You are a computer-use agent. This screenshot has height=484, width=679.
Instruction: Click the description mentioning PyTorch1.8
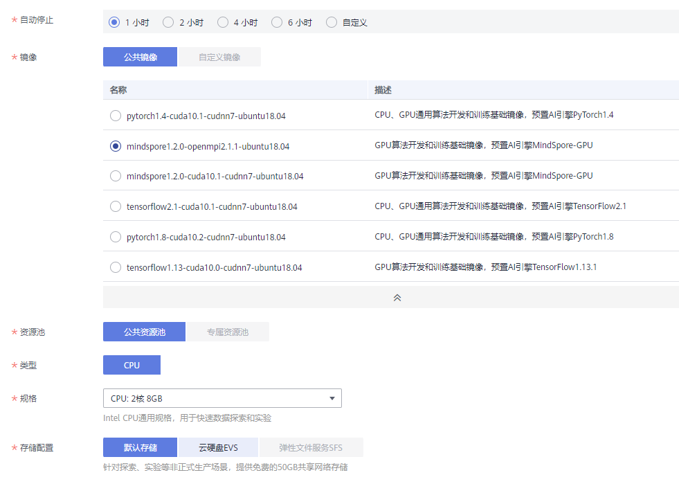click(x=494, y=237)
